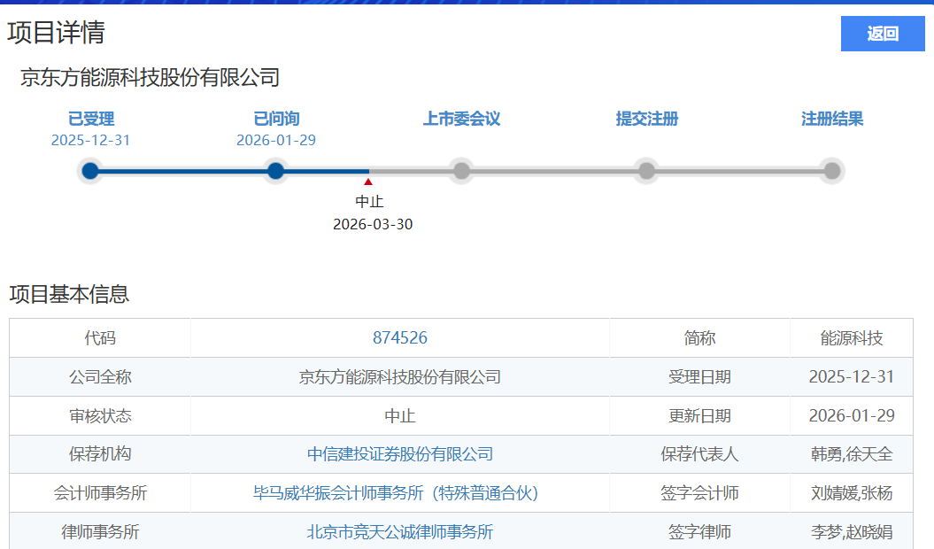Open stock code 874526 link
Image resolution: width=934 pixels, height=549 pixels.
tap(399, 338)
